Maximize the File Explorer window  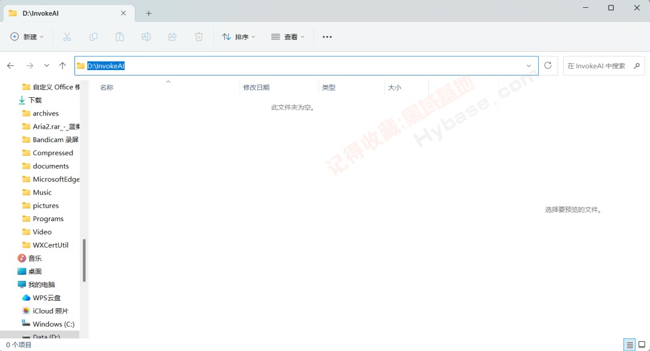tap(611, 8)
